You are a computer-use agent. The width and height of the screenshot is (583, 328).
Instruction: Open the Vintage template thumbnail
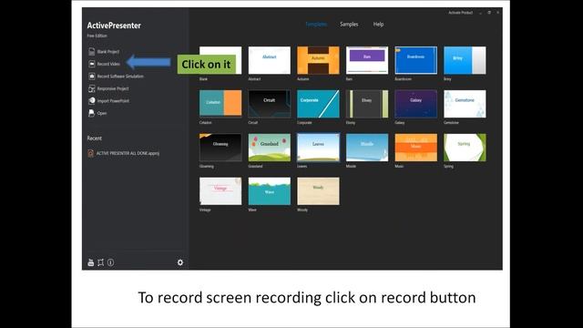[x=220, y=191]
